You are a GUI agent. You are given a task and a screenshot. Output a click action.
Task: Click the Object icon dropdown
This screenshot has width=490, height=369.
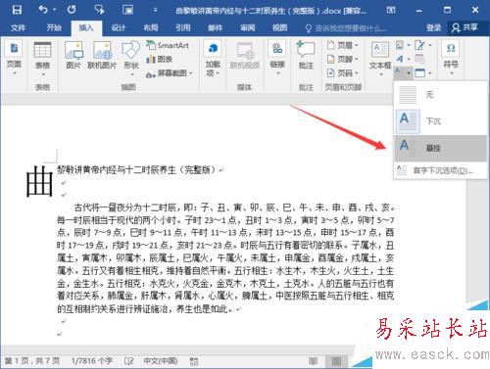pyautogui.click(x=422, y=73)
